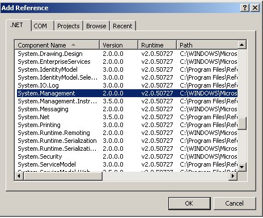
Task: Click the horizontal scrollbar thumb
Action: [63, 176]
